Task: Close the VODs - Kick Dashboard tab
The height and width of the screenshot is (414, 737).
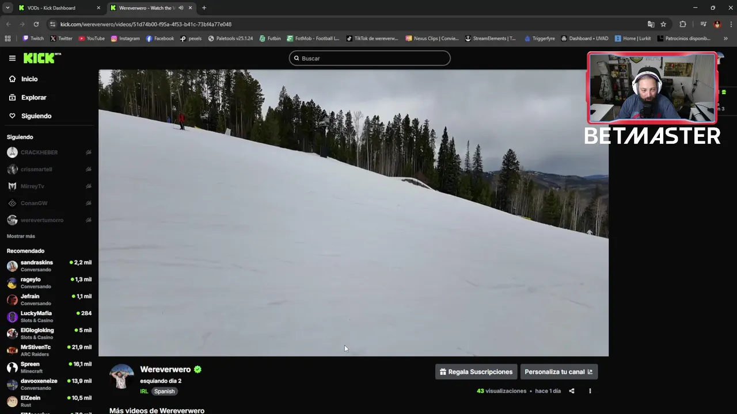Action: pos(98,8)
